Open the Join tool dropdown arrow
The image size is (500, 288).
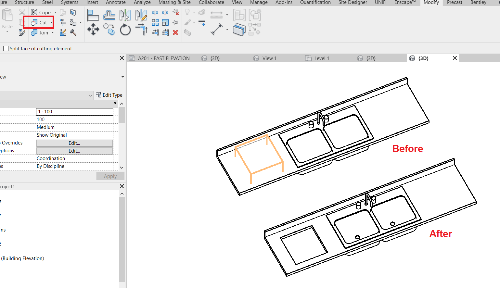click(52, 32)
